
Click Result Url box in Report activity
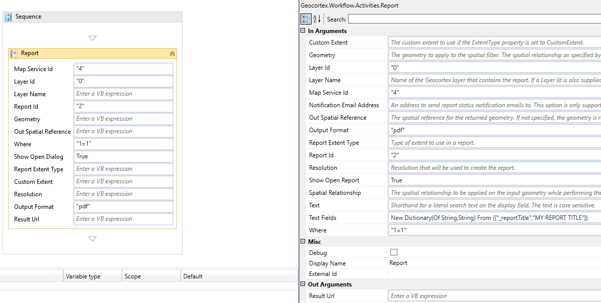123,219
